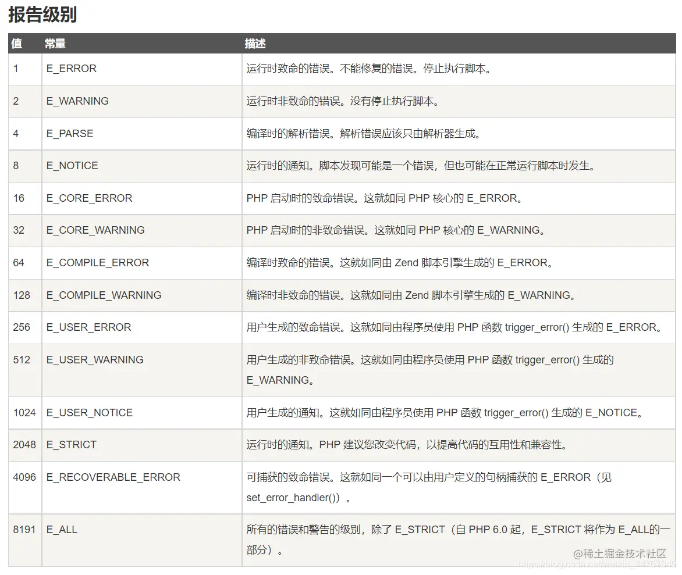Click description 所有的错误和警告的级别
This screenshot has height=575, width=682.
(x=459, y=540)
